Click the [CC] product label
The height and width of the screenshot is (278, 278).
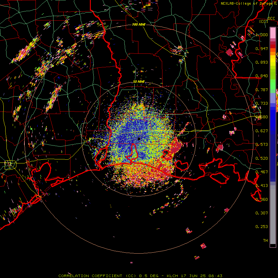point(264,21)
